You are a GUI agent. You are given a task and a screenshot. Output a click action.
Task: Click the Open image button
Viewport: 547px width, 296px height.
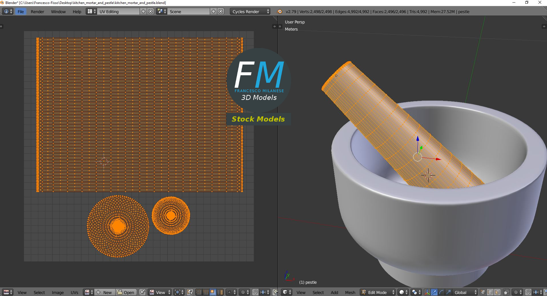point(126,292)
